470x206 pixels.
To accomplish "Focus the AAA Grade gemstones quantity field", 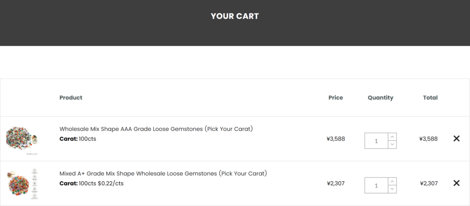I will pos(376,141).
